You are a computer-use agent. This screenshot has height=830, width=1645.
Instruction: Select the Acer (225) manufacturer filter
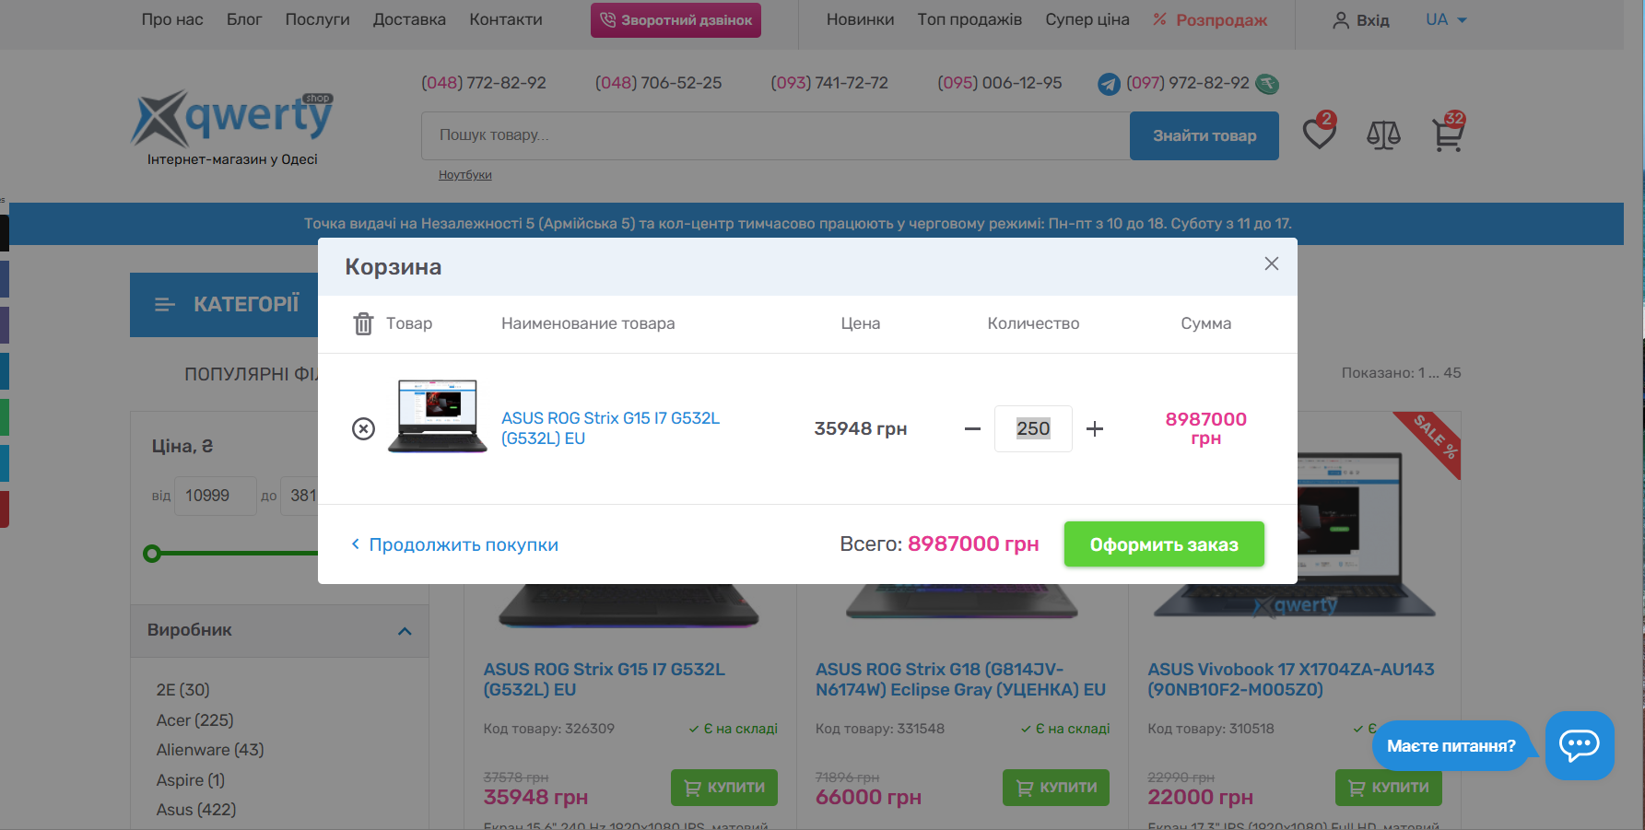[x=194, y=720]
